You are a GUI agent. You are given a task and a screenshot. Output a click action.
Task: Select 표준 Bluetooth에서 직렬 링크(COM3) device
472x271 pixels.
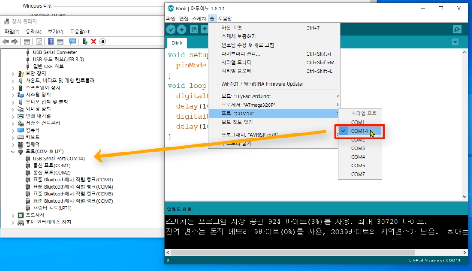(73, 180)
